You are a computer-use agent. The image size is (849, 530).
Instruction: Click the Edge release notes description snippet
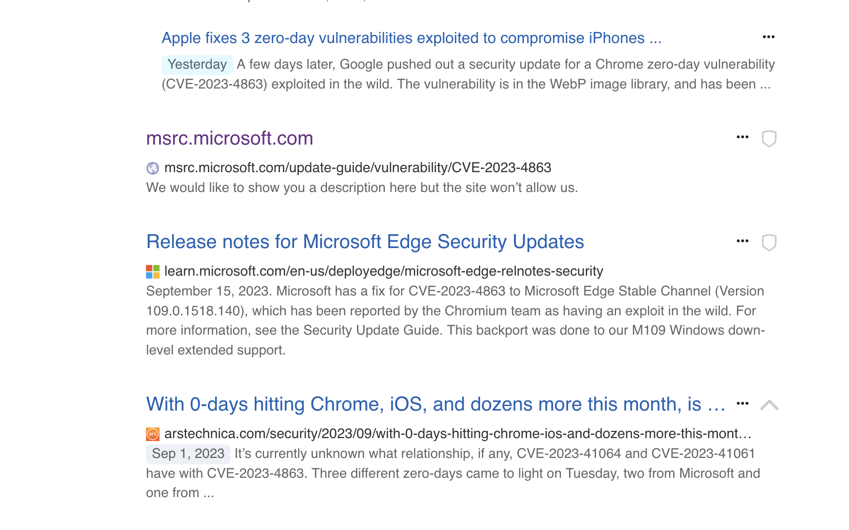coord(454,321)
